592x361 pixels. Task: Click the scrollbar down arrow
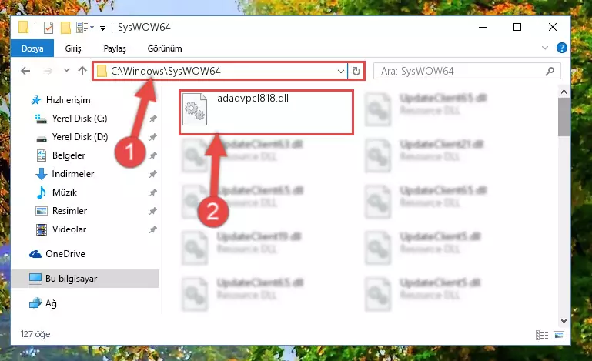(564, 321)
